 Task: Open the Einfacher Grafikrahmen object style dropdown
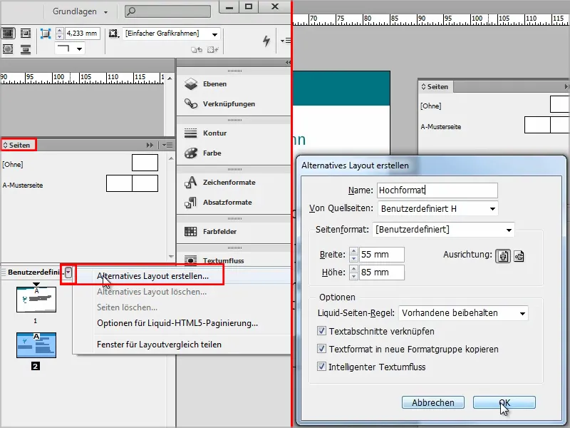click(x=214, y=34)
